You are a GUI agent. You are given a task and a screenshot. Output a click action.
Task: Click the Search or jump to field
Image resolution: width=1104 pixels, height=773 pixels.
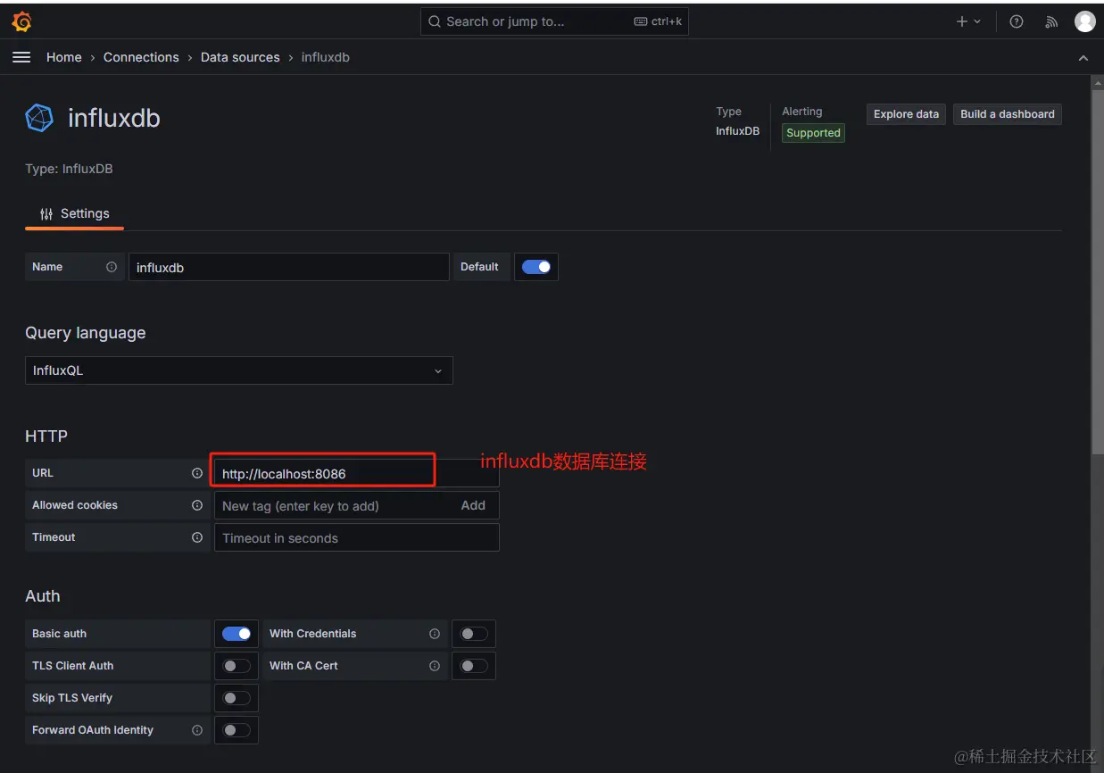(x=554, y=21)
